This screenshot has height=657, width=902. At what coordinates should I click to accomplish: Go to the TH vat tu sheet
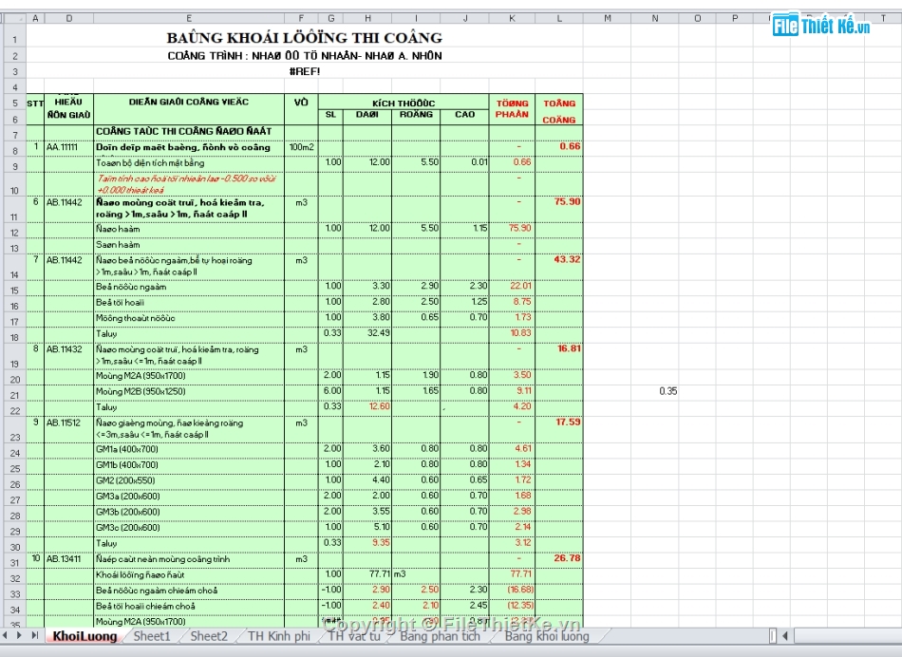pyautogui.click(x=354, y=636)
